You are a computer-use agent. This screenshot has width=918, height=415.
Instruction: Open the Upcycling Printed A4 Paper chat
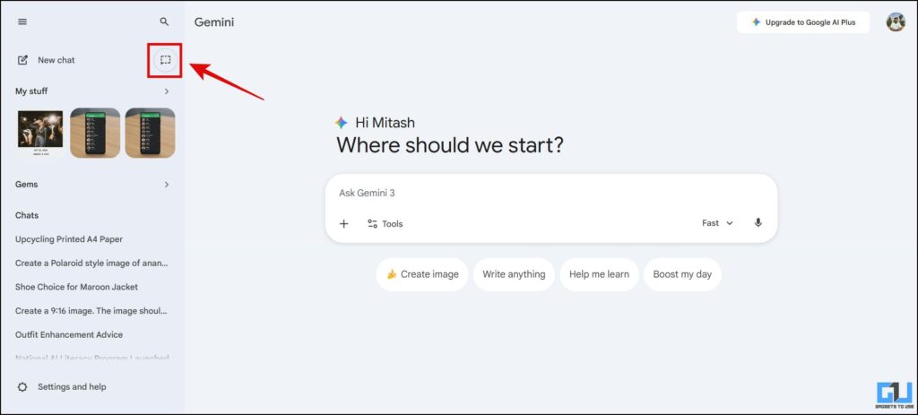[x=69, y=239]
